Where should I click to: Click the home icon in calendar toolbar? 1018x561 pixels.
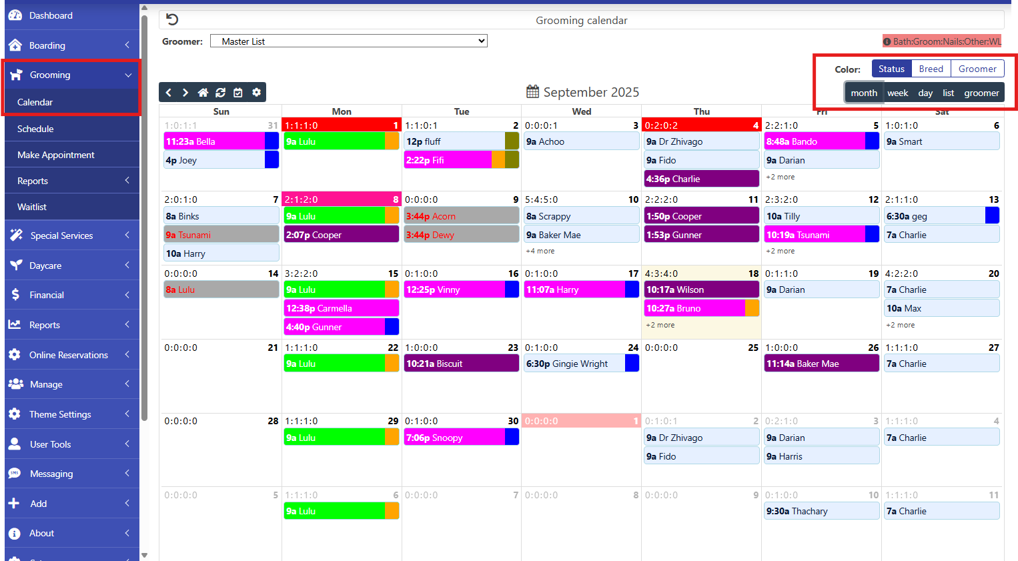(x=203, y=93)
